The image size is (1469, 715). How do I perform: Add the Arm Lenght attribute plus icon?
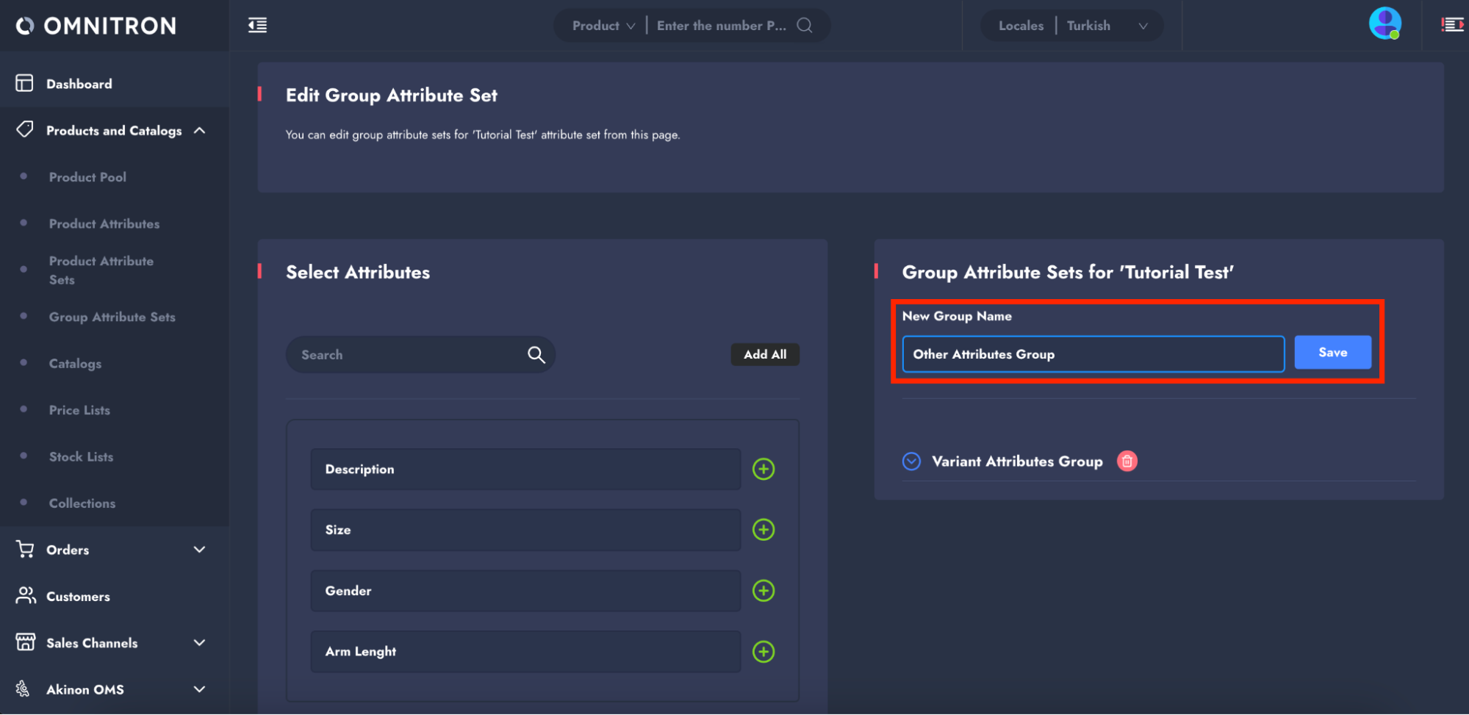point(764,652)
